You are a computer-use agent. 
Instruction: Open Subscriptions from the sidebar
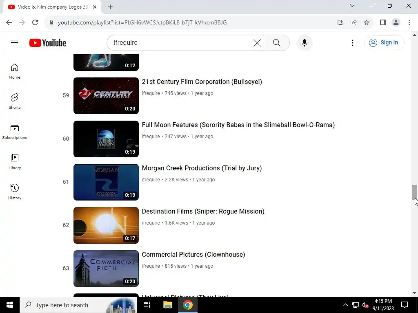tap(15, 132)
